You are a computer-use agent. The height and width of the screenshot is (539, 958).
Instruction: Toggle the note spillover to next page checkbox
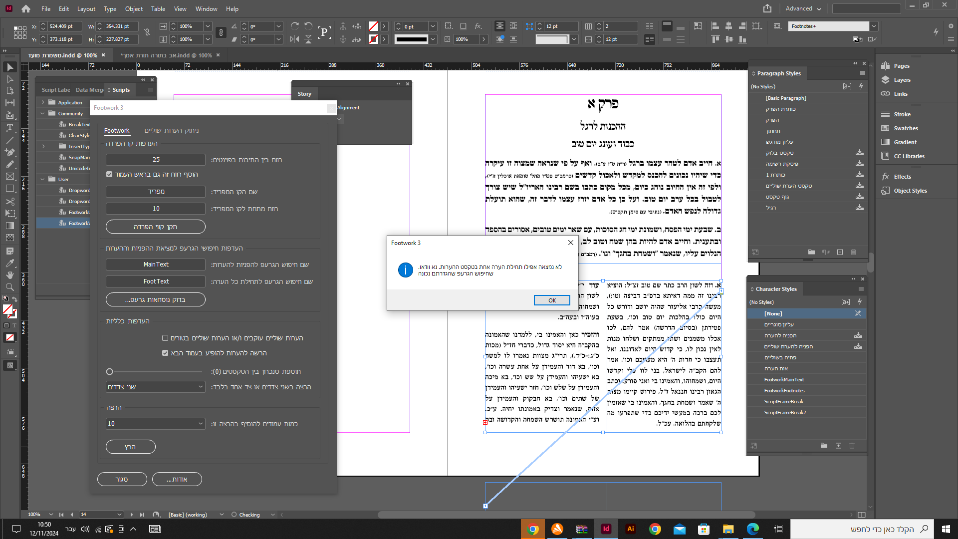(165, 353)
